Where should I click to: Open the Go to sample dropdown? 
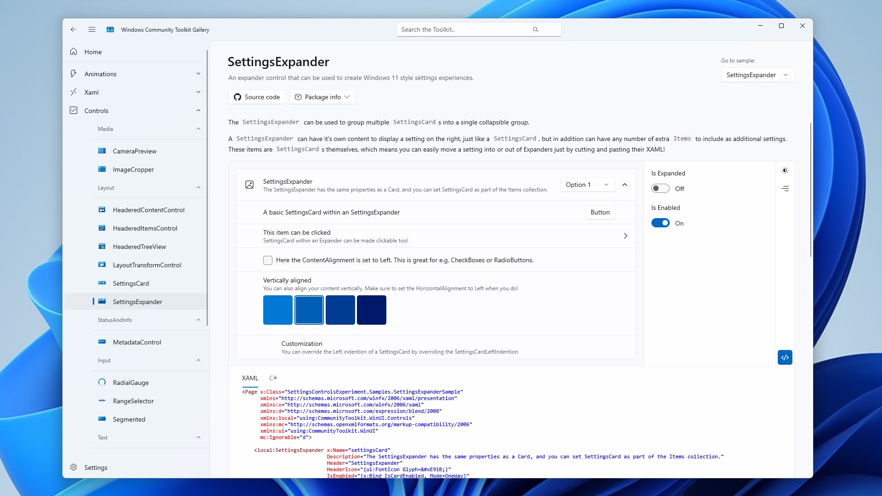click(x=757, y=75)
